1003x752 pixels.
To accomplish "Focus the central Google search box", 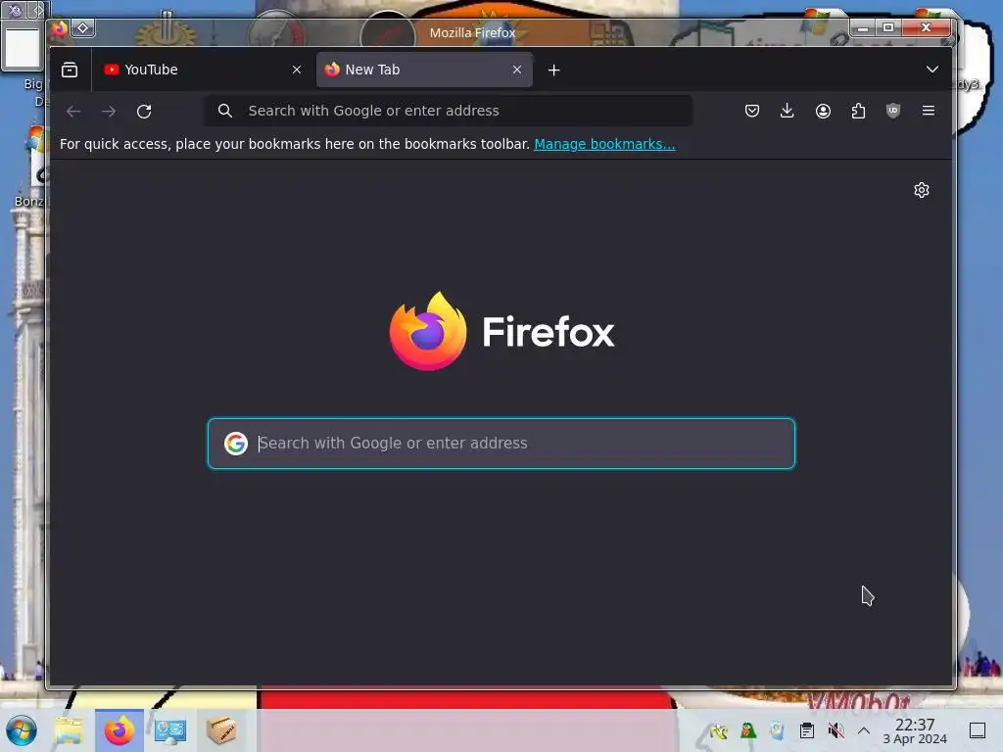I will pos(501,444).
